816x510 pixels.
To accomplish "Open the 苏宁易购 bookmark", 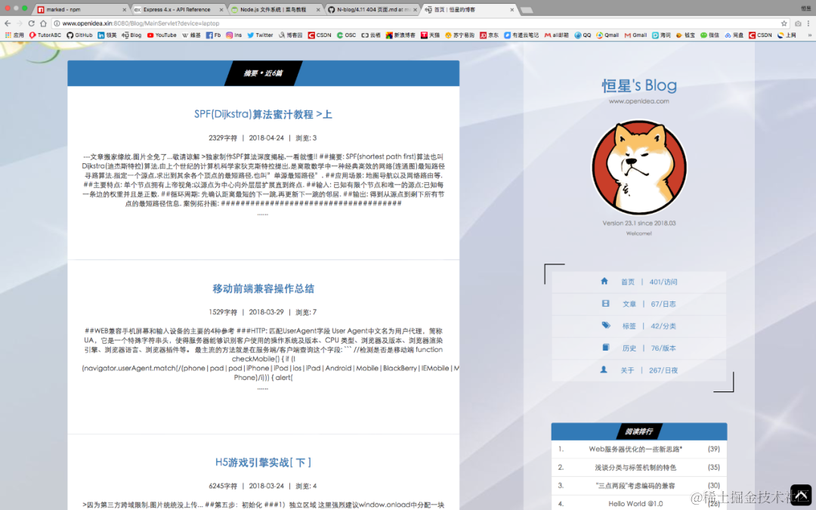I will pos(459,36).
